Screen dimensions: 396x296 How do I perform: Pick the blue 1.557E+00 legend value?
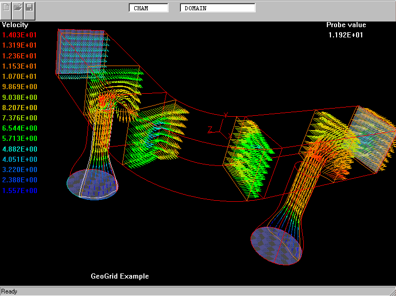pos(19,191)
